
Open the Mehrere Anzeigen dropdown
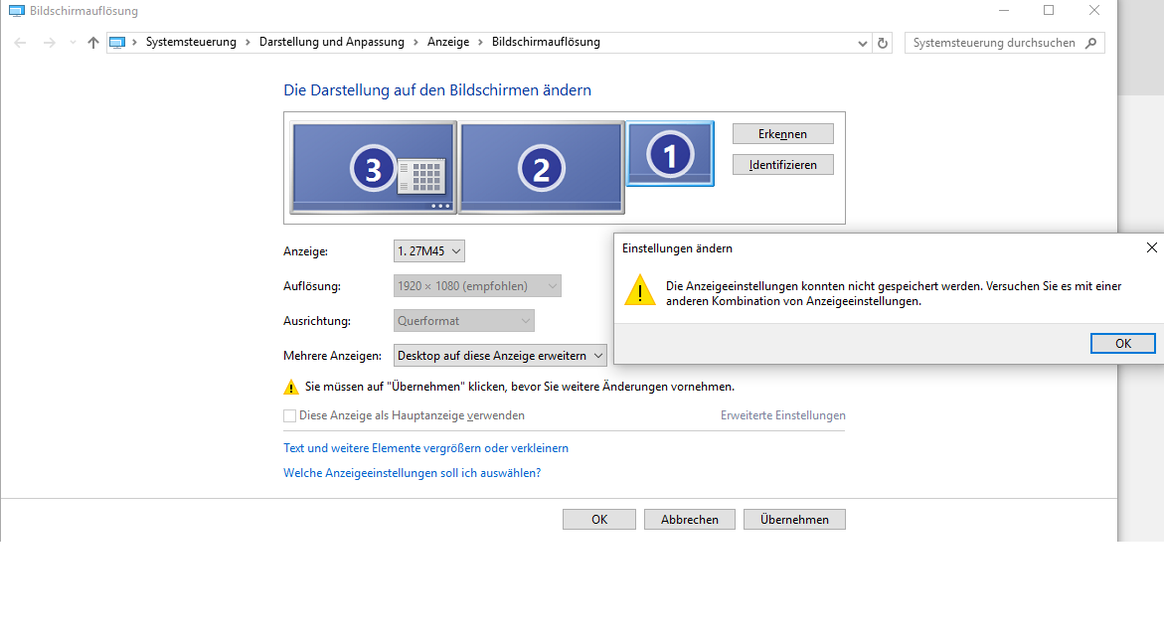(x=500, y=356)
